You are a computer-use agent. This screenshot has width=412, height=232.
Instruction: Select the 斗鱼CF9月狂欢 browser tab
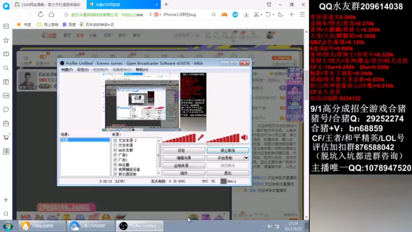pos(124,5)
